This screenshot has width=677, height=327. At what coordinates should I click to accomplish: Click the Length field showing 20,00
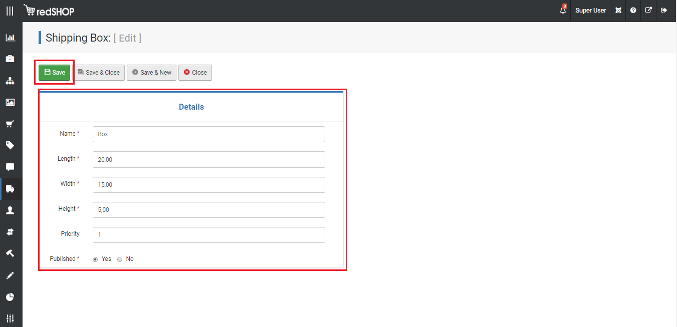pyautogui.click(x=209, y=159)
